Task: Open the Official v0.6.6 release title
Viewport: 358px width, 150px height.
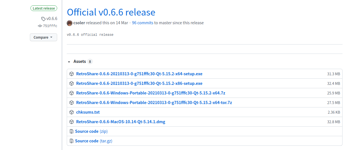Action: [111, 12]
